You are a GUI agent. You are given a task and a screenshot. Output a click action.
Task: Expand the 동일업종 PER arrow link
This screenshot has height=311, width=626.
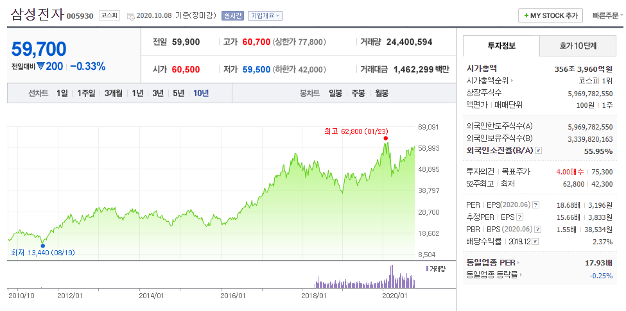[x=519, y=263]
